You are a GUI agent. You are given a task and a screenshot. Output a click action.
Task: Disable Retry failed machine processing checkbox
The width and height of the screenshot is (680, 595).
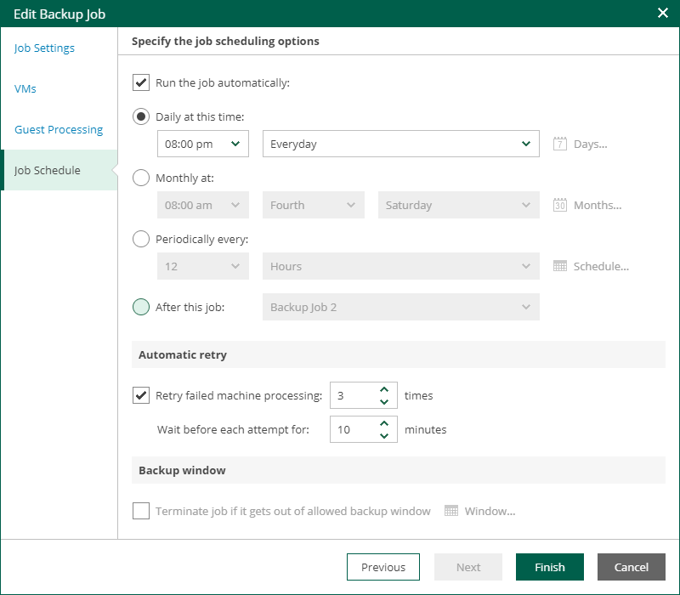(141, 395)
